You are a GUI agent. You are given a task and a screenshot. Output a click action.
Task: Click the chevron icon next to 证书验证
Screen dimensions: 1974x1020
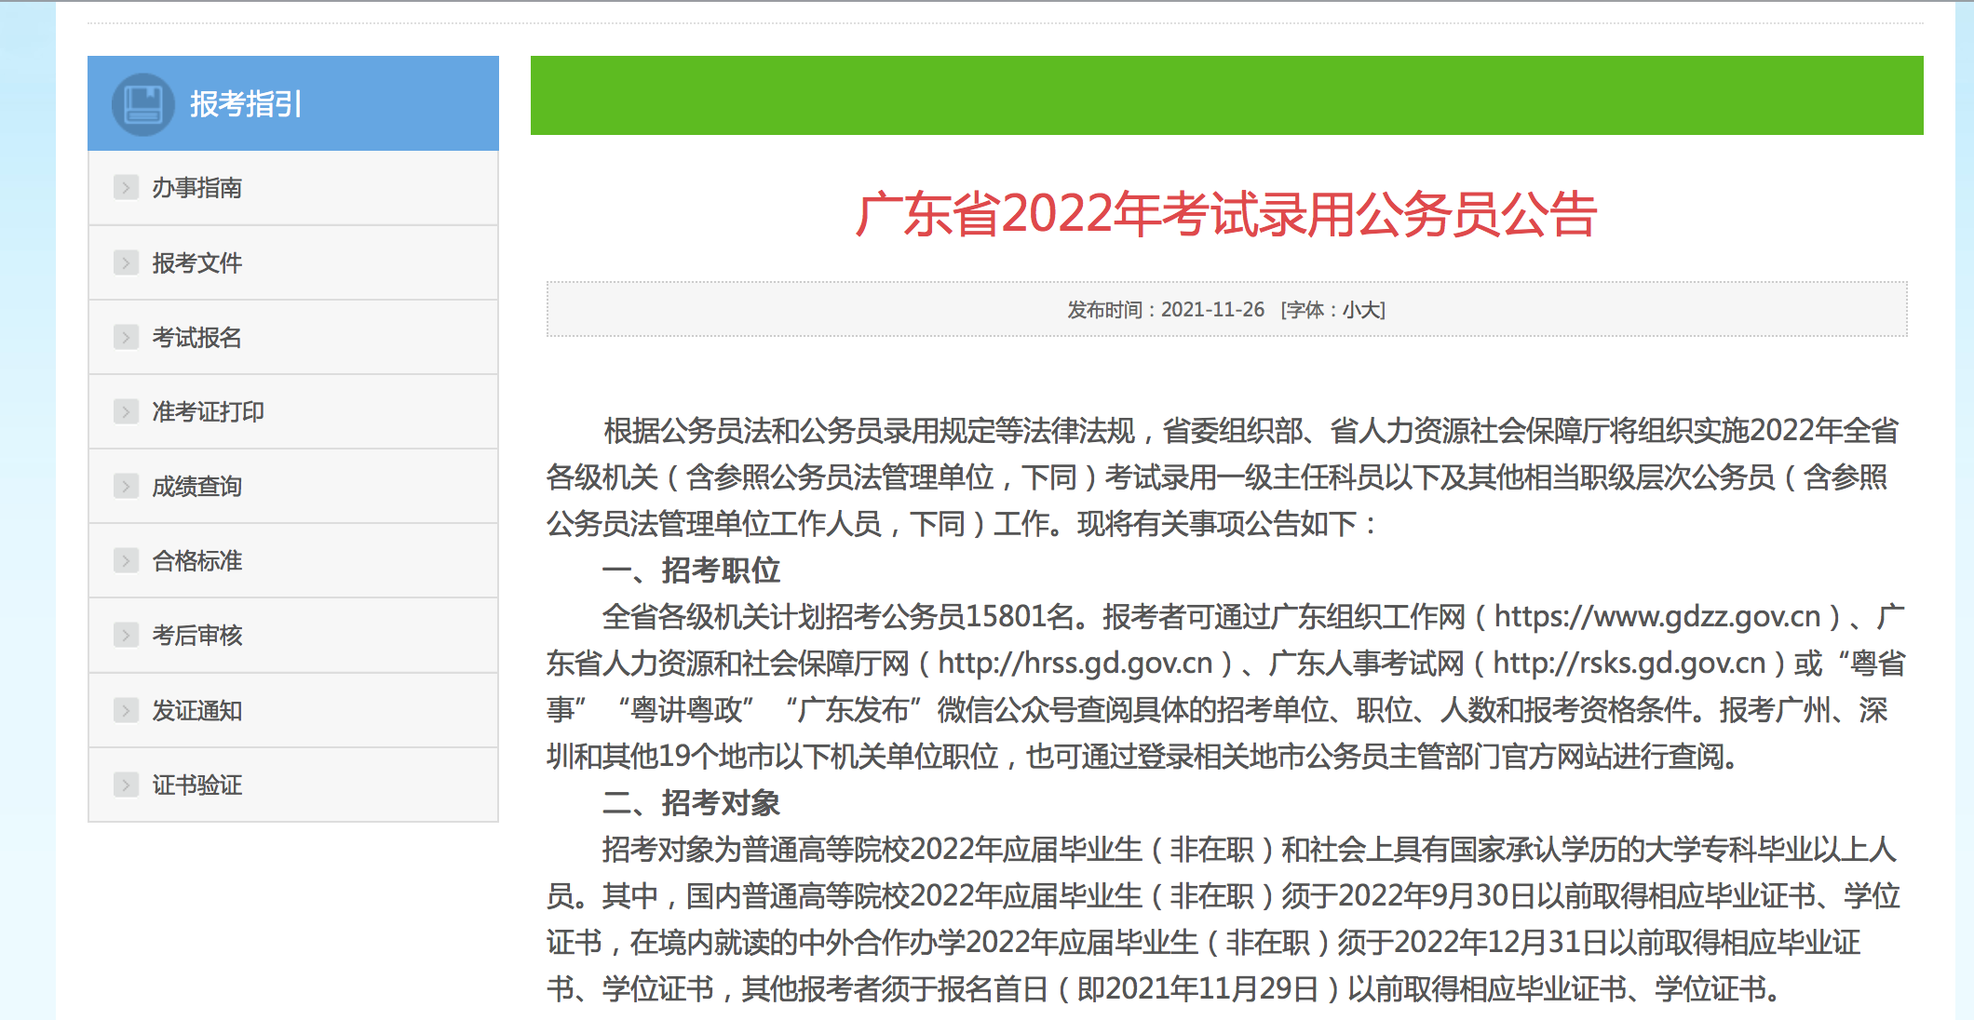pos(126,785)
